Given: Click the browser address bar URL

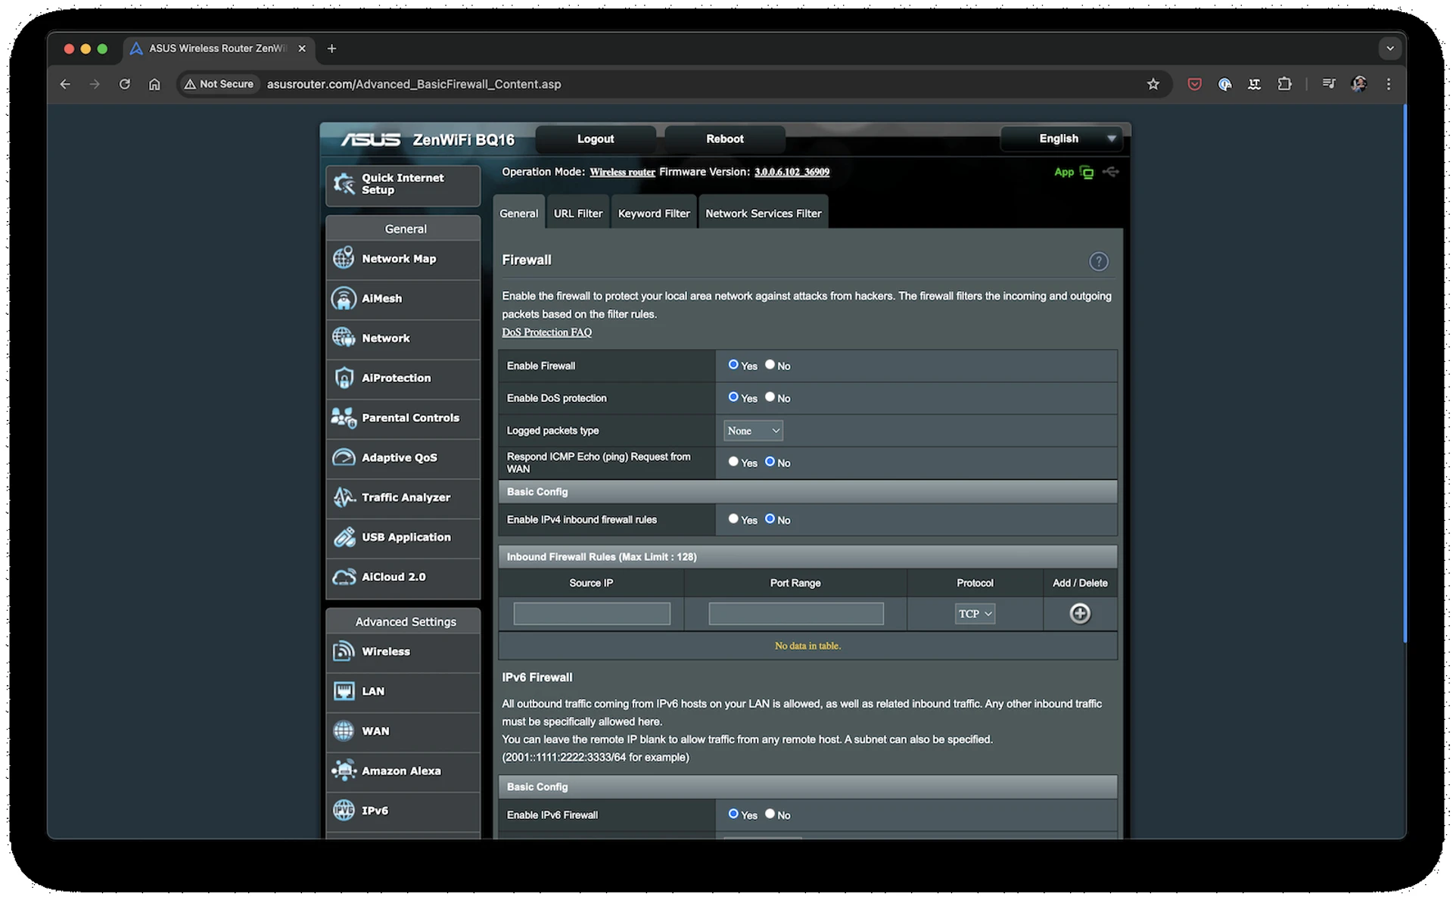Looking at the screenshot, I should [x=414, y=84].
